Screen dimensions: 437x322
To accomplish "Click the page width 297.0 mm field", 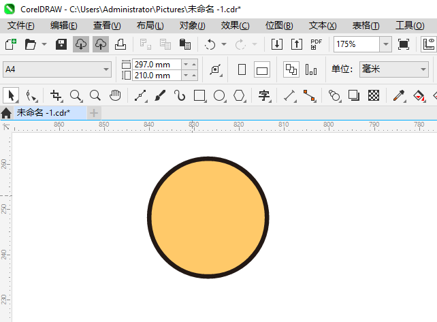I will (x=157, y=65).
